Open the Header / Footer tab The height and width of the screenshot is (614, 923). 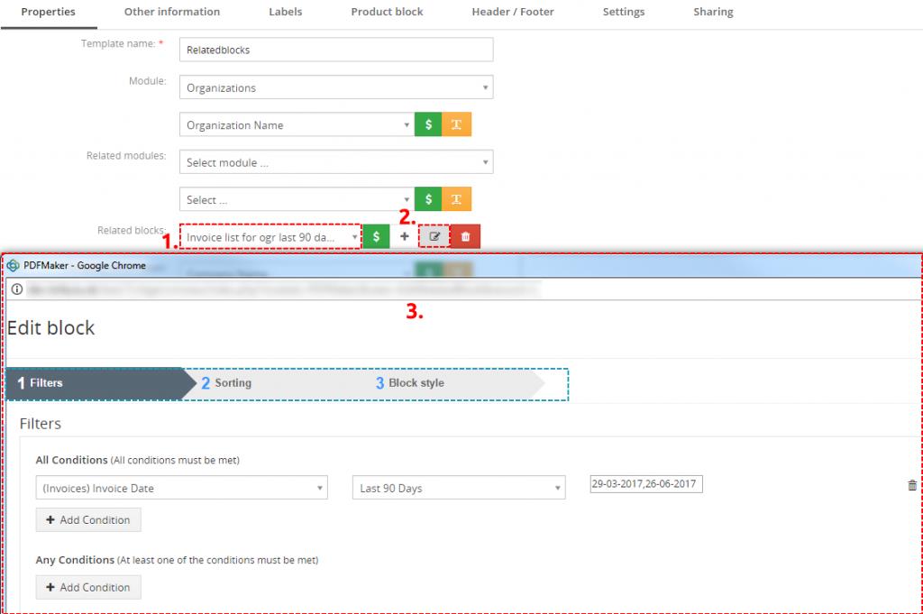click(513, 12)
